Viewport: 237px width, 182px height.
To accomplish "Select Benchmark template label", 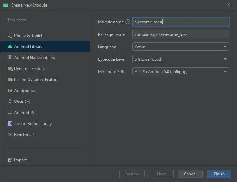I will (24, 135).
